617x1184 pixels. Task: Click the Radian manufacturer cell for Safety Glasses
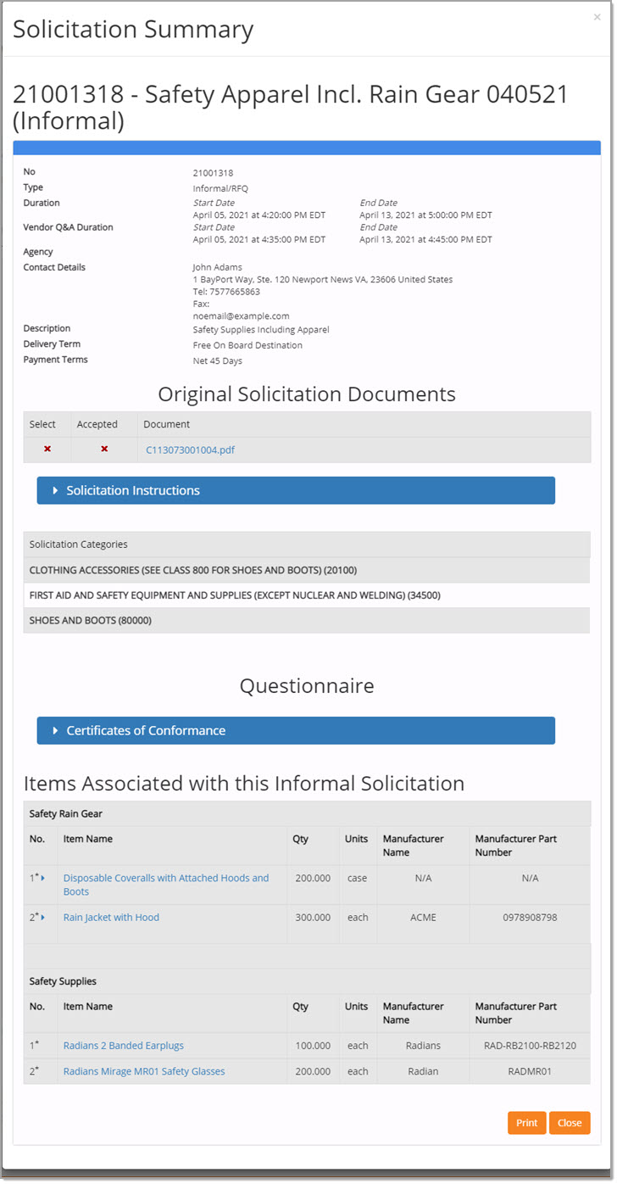click(423, 1071)
